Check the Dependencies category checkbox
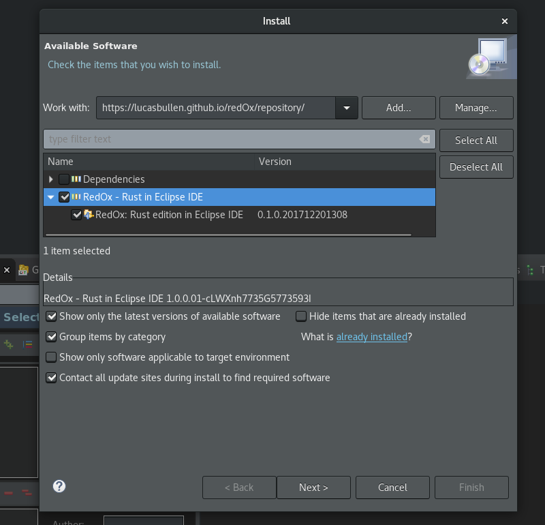 click(64, 179)
